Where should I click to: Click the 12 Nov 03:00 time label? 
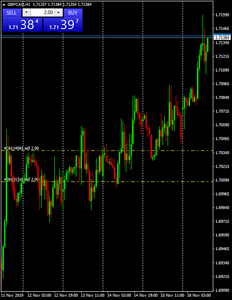(39, 295)
